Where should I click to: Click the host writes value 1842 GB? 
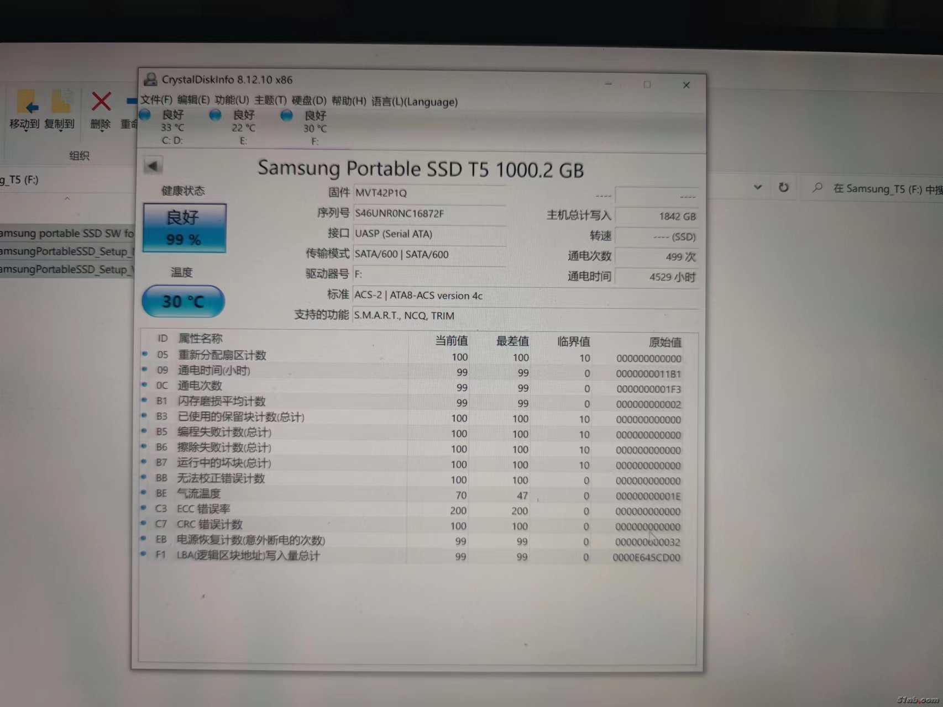pyautogui.click(x=657, y=217)
